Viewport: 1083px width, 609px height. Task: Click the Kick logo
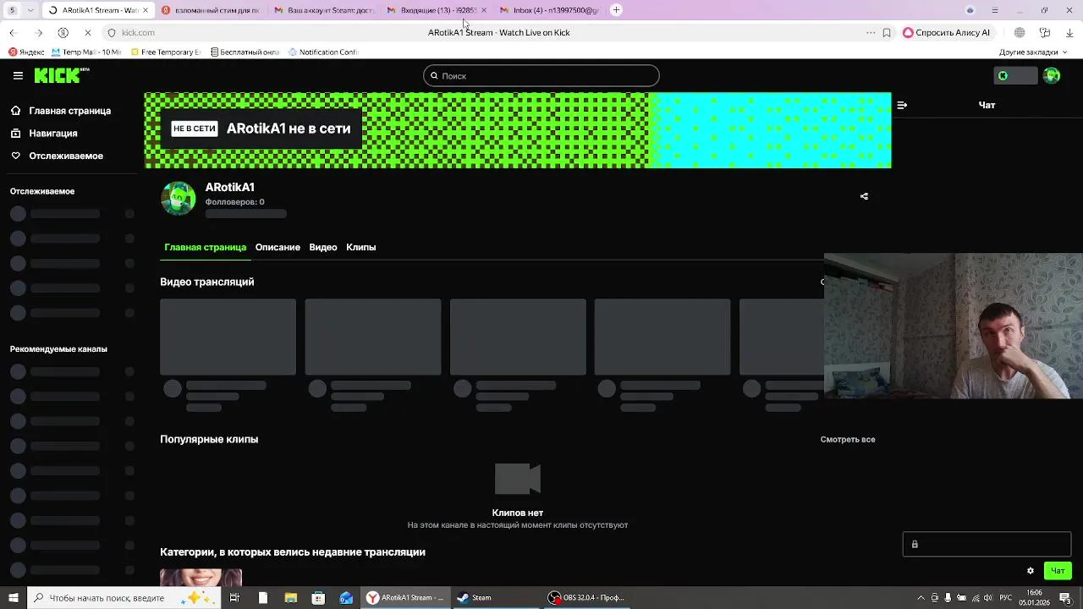[61, 75]
